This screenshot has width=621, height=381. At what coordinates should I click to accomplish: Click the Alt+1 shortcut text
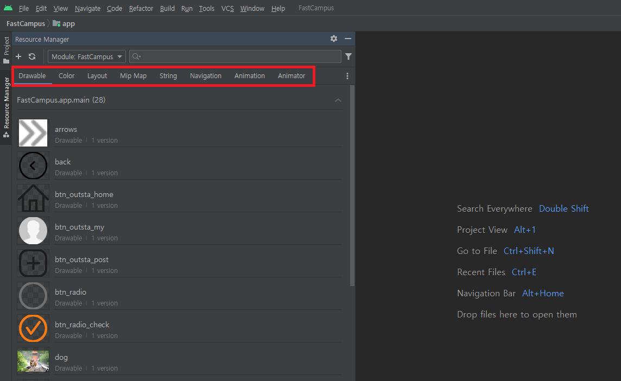525,230
